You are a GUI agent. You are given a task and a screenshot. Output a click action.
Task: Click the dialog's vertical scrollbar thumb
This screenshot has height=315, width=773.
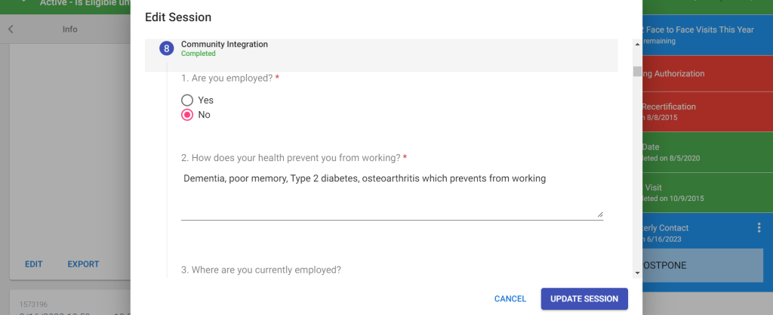[637, 72]
